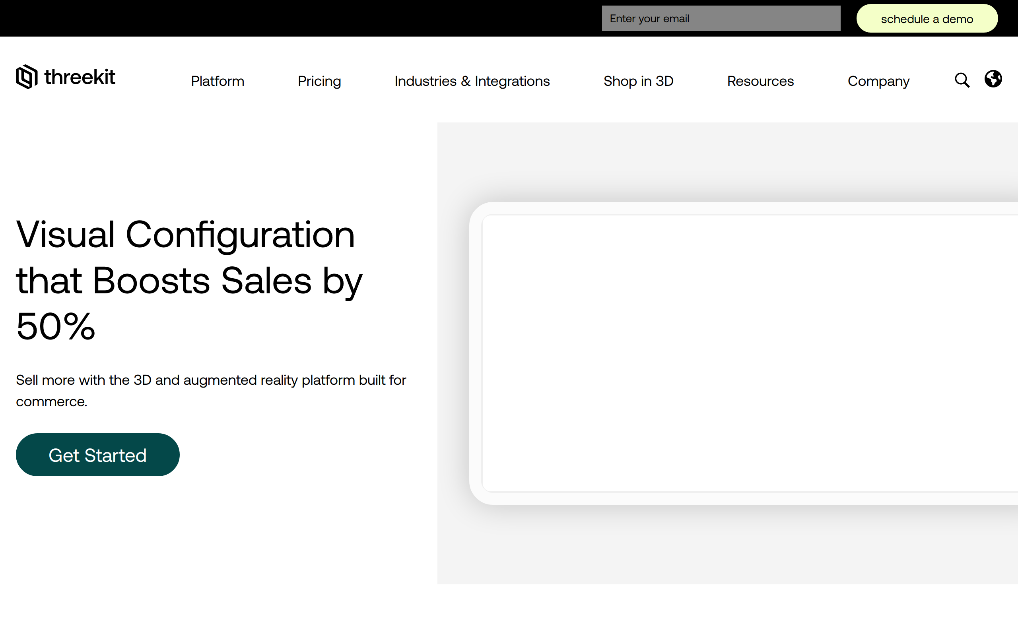Open Shop in 3D menu
1018x636 pixels.
click(x=638, y=81)
